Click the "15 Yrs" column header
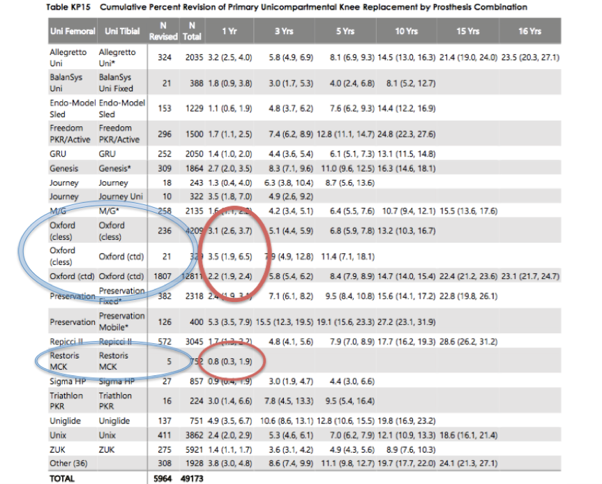This screenshot has width=602, height=484. (468, 31)
